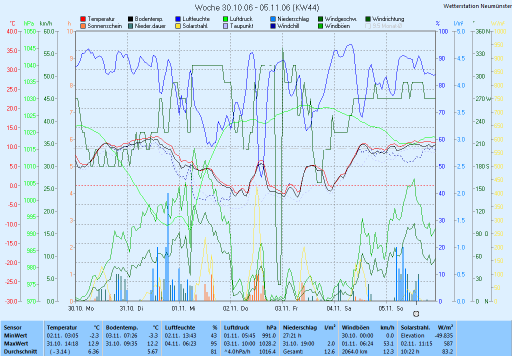Screen dimensions: 512x356
Task: Click the black Bodentemp. legend swatch
Action: 130,19
